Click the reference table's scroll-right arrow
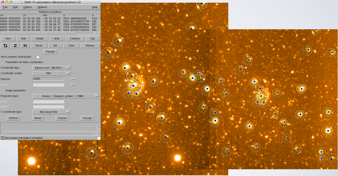338x176 pixels. [x=96, y=34]
